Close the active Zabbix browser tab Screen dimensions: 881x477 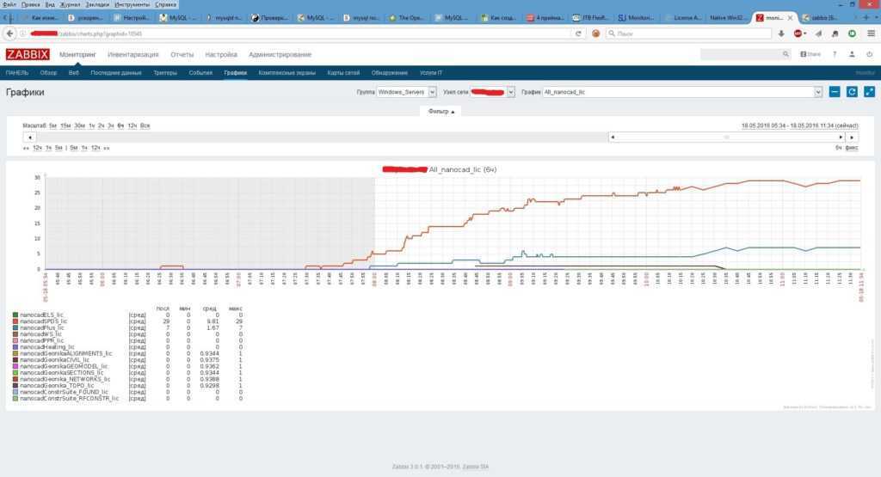click(x=790, y=18)
